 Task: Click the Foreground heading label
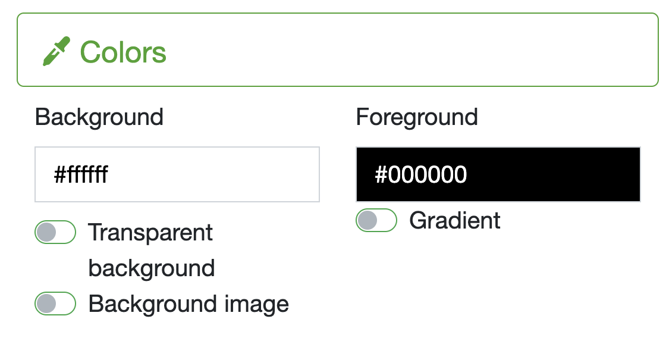pos(417,117)
